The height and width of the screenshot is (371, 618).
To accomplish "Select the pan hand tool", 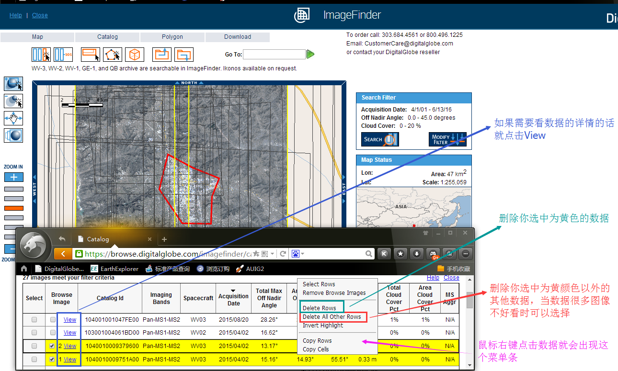I will (13, 118).
